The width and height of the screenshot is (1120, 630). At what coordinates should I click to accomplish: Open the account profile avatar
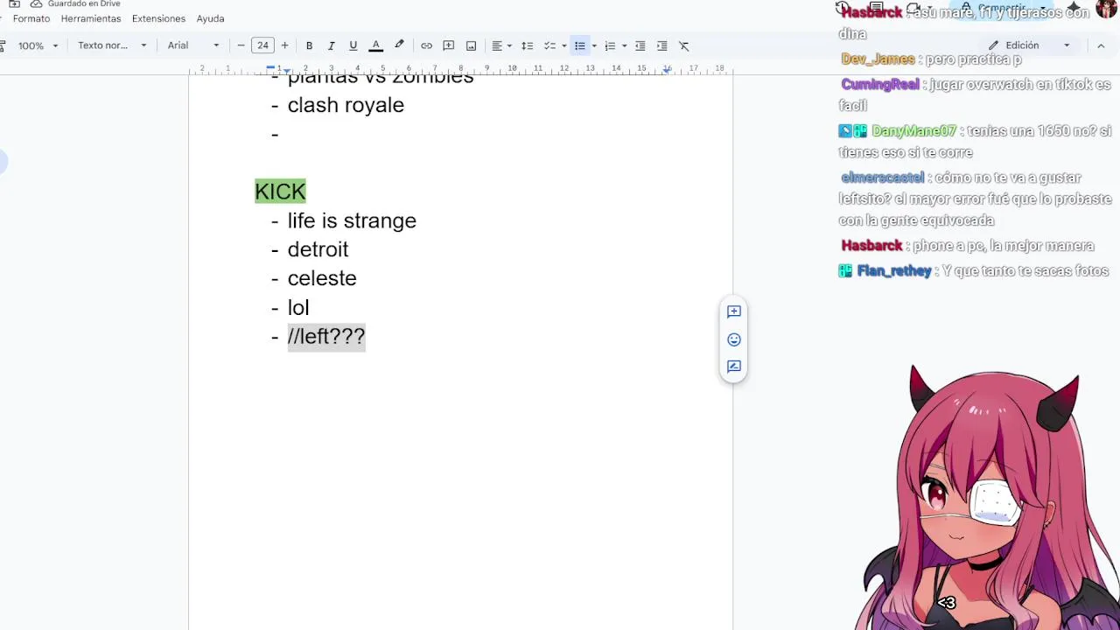1105,8
